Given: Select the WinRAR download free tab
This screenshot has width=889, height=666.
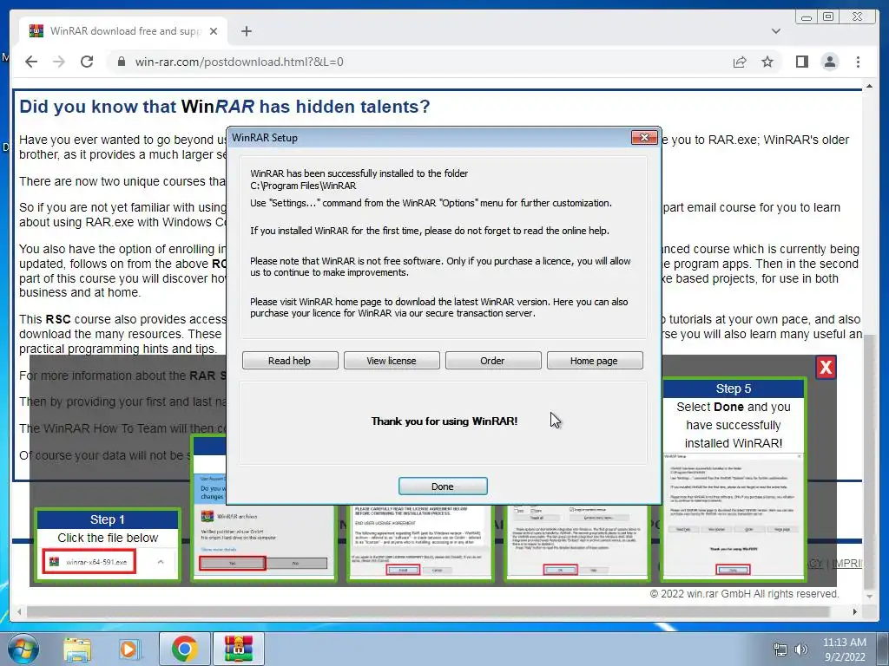Looking at the screenshot, I should pos(123,31).
